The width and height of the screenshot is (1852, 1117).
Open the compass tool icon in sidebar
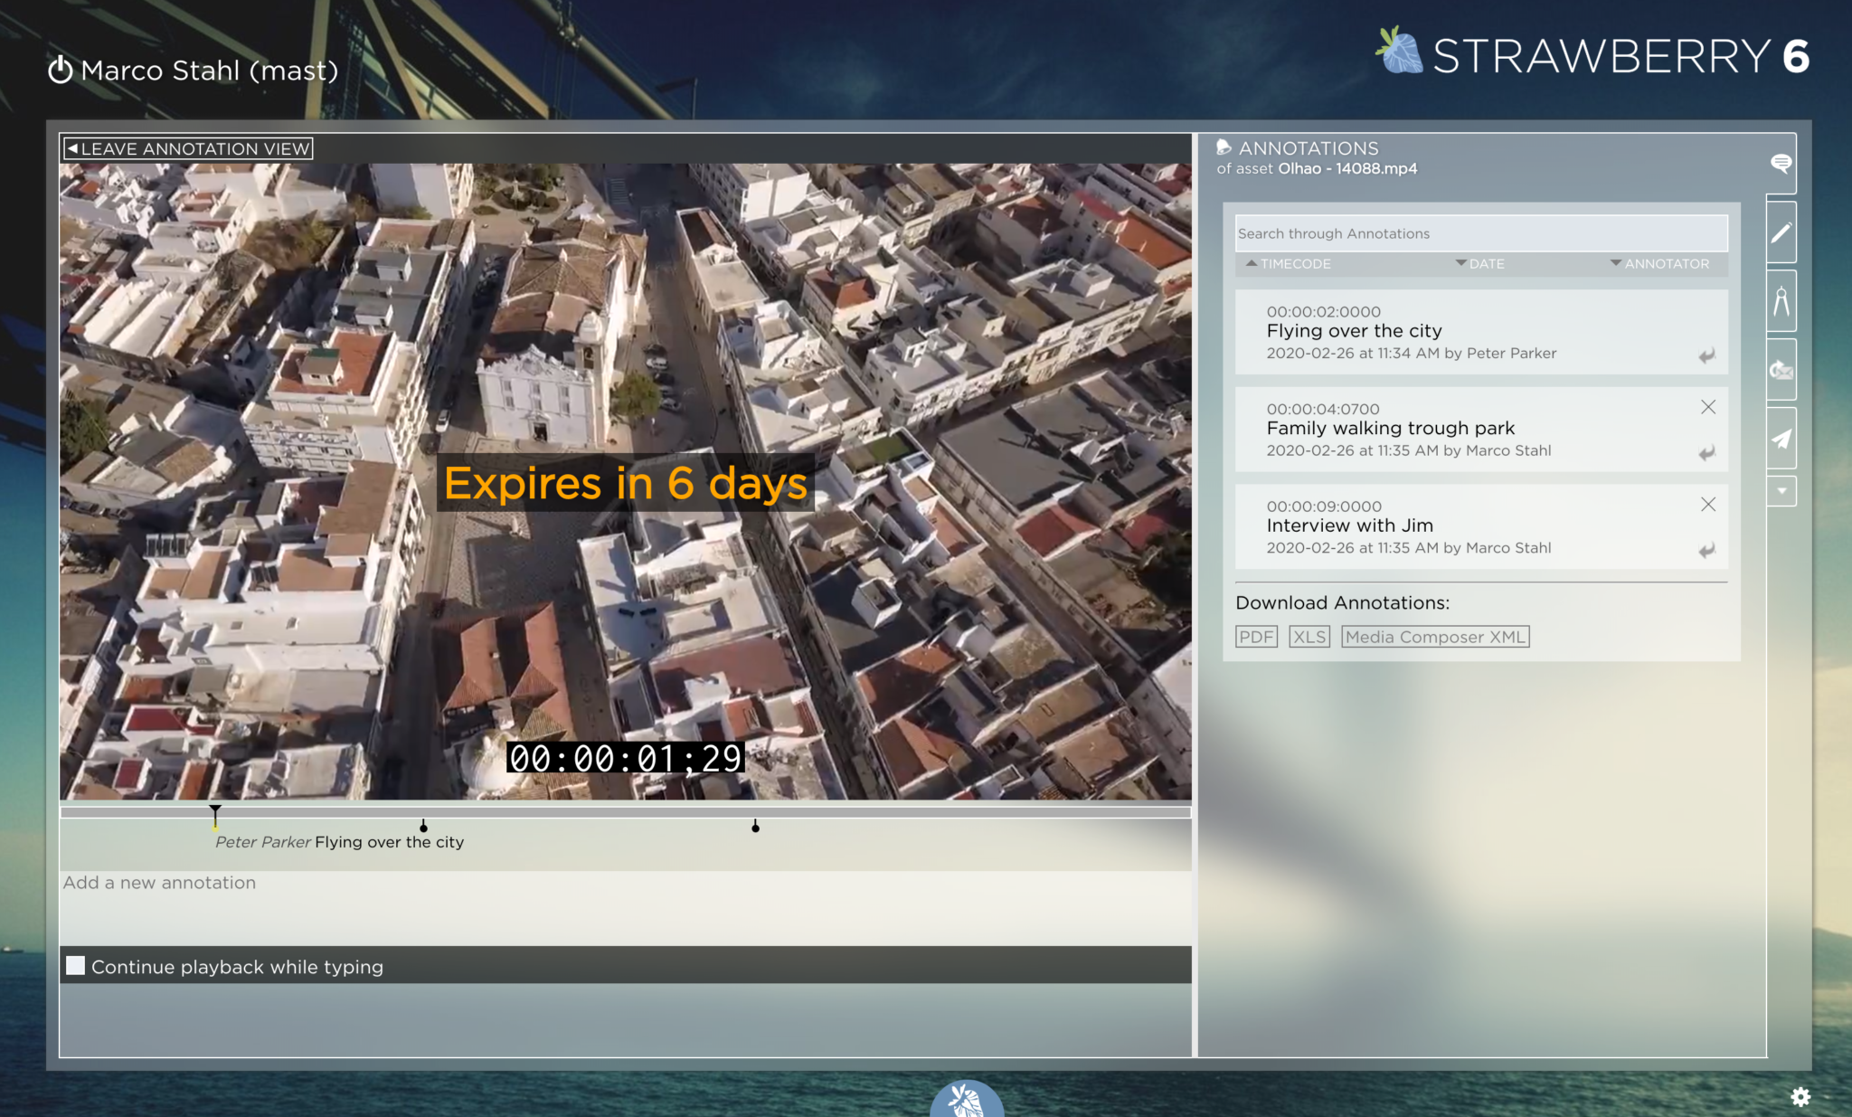(1781, 301)
